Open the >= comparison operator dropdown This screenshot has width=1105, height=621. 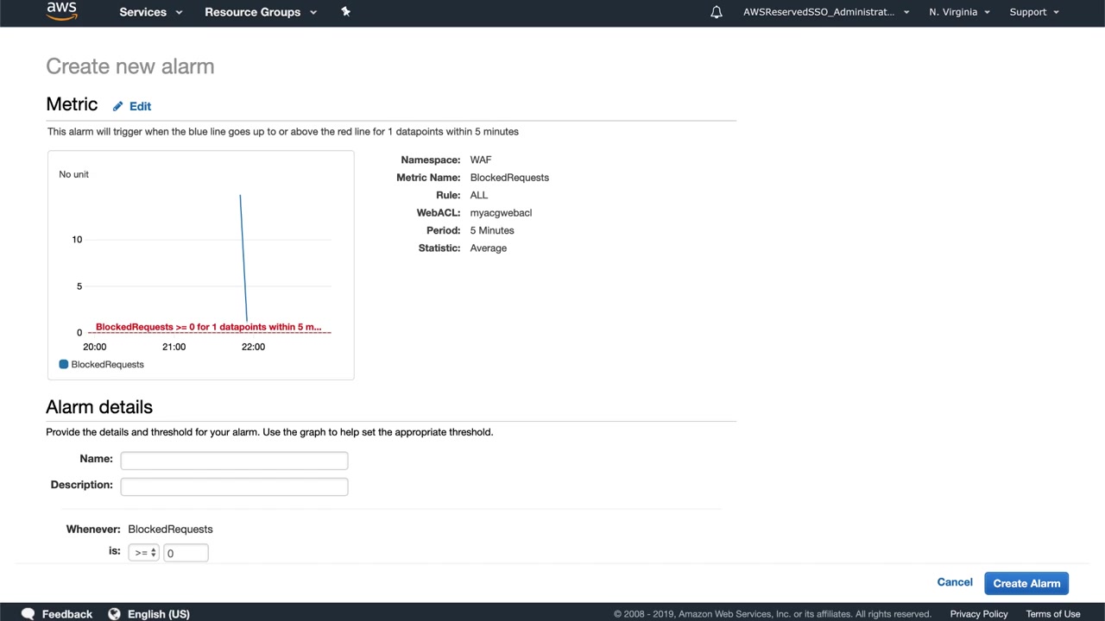click(x=143, y=553)
